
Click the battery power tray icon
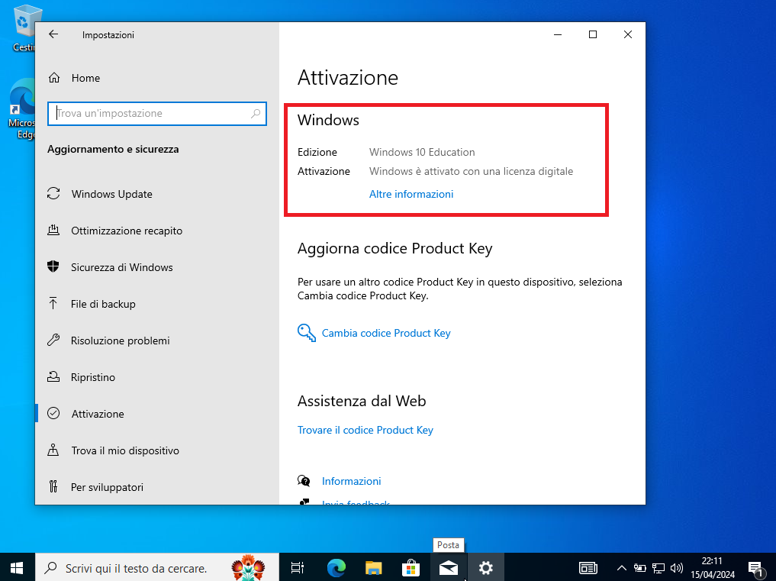click(x=640, y=567)
